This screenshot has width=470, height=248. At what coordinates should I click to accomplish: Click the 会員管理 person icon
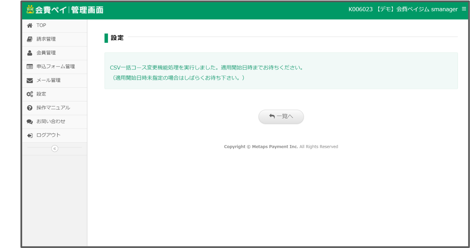(30, 53)
